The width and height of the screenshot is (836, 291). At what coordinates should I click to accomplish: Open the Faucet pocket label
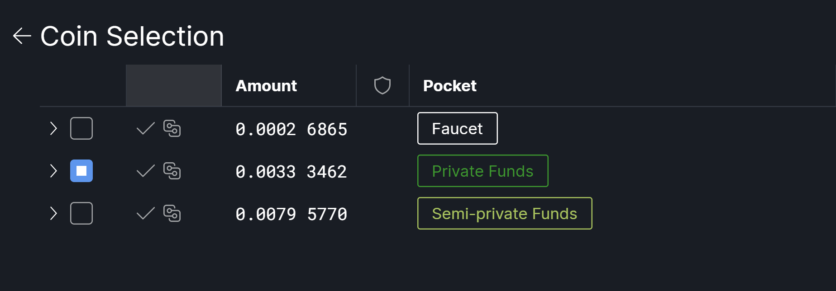457,128
